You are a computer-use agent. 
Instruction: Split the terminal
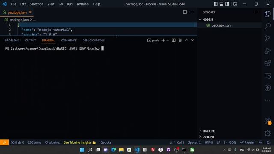(x=173, y=40)
